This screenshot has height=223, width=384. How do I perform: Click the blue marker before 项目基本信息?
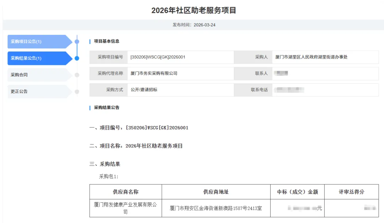90,41
